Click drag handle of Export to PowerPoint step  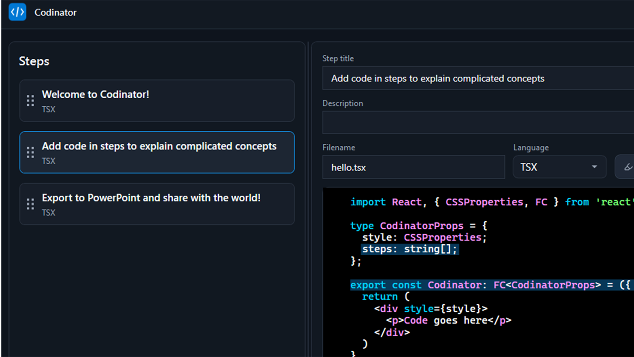(30, 204)
